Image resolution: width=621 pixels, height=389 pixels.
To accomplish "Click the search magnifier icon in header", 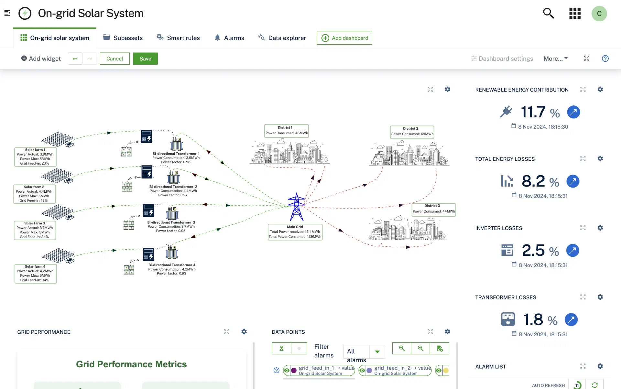I will (x=548, y=13).
